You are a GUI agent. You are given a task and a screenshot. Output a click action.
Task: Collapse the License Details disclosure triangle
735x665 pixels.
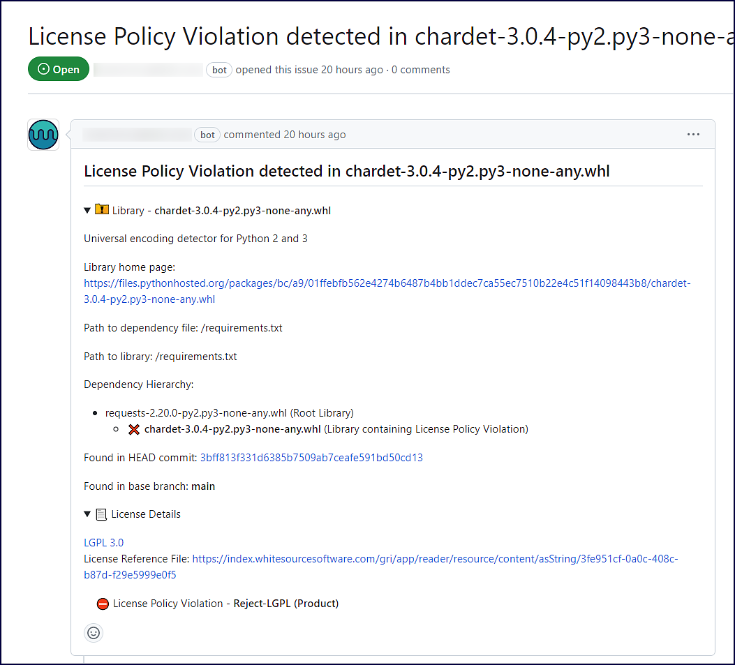click(87, 514)
